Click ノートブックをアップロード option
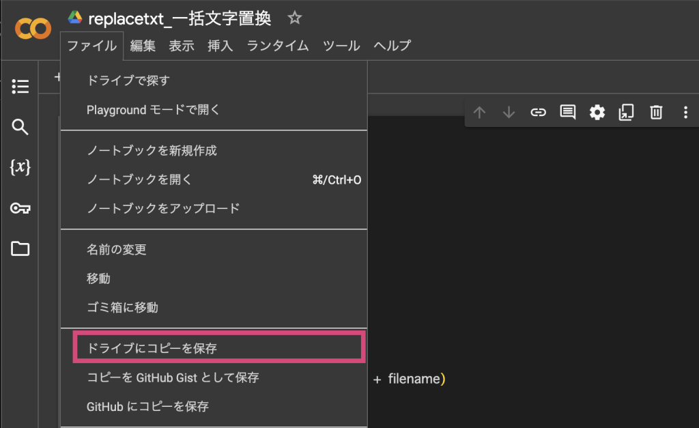699x428 pixels. coord(163,208)
